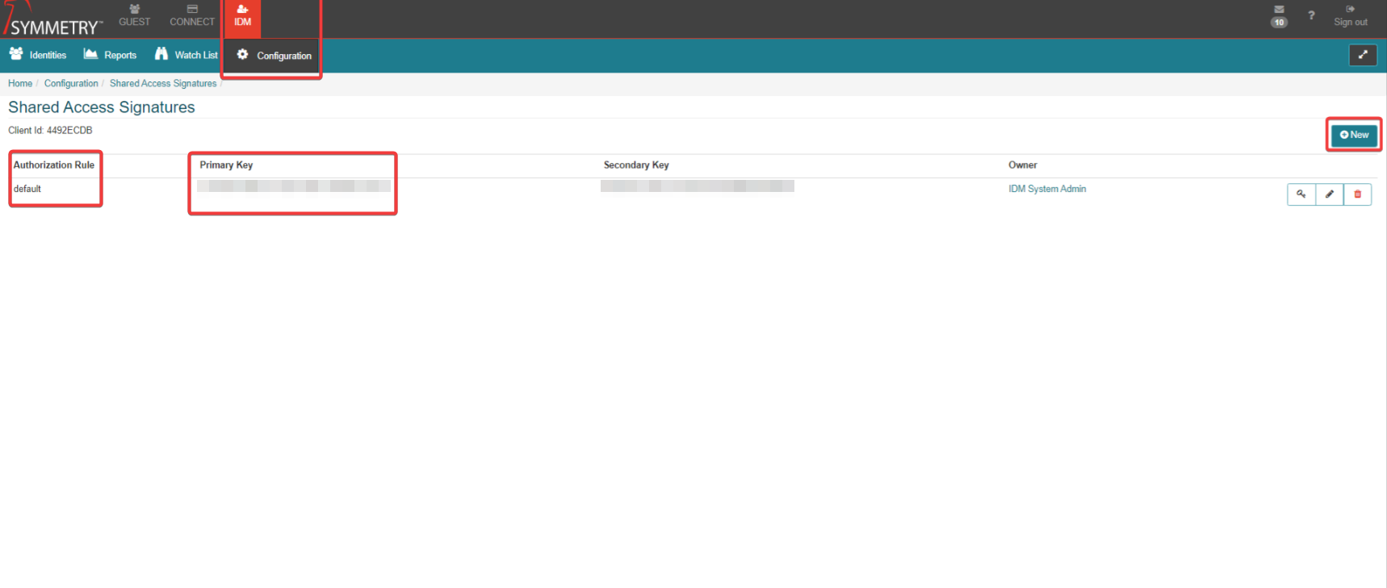Sign out of the application
The image size is (1387, 588).
coord(1350,16)
